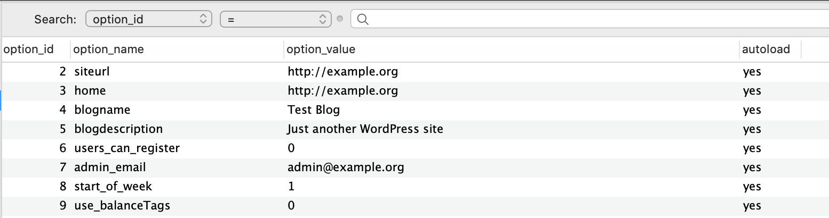Viewport: 829px width, 218px height.
Task: Select the users_can_register row
Action: (414, 148)
